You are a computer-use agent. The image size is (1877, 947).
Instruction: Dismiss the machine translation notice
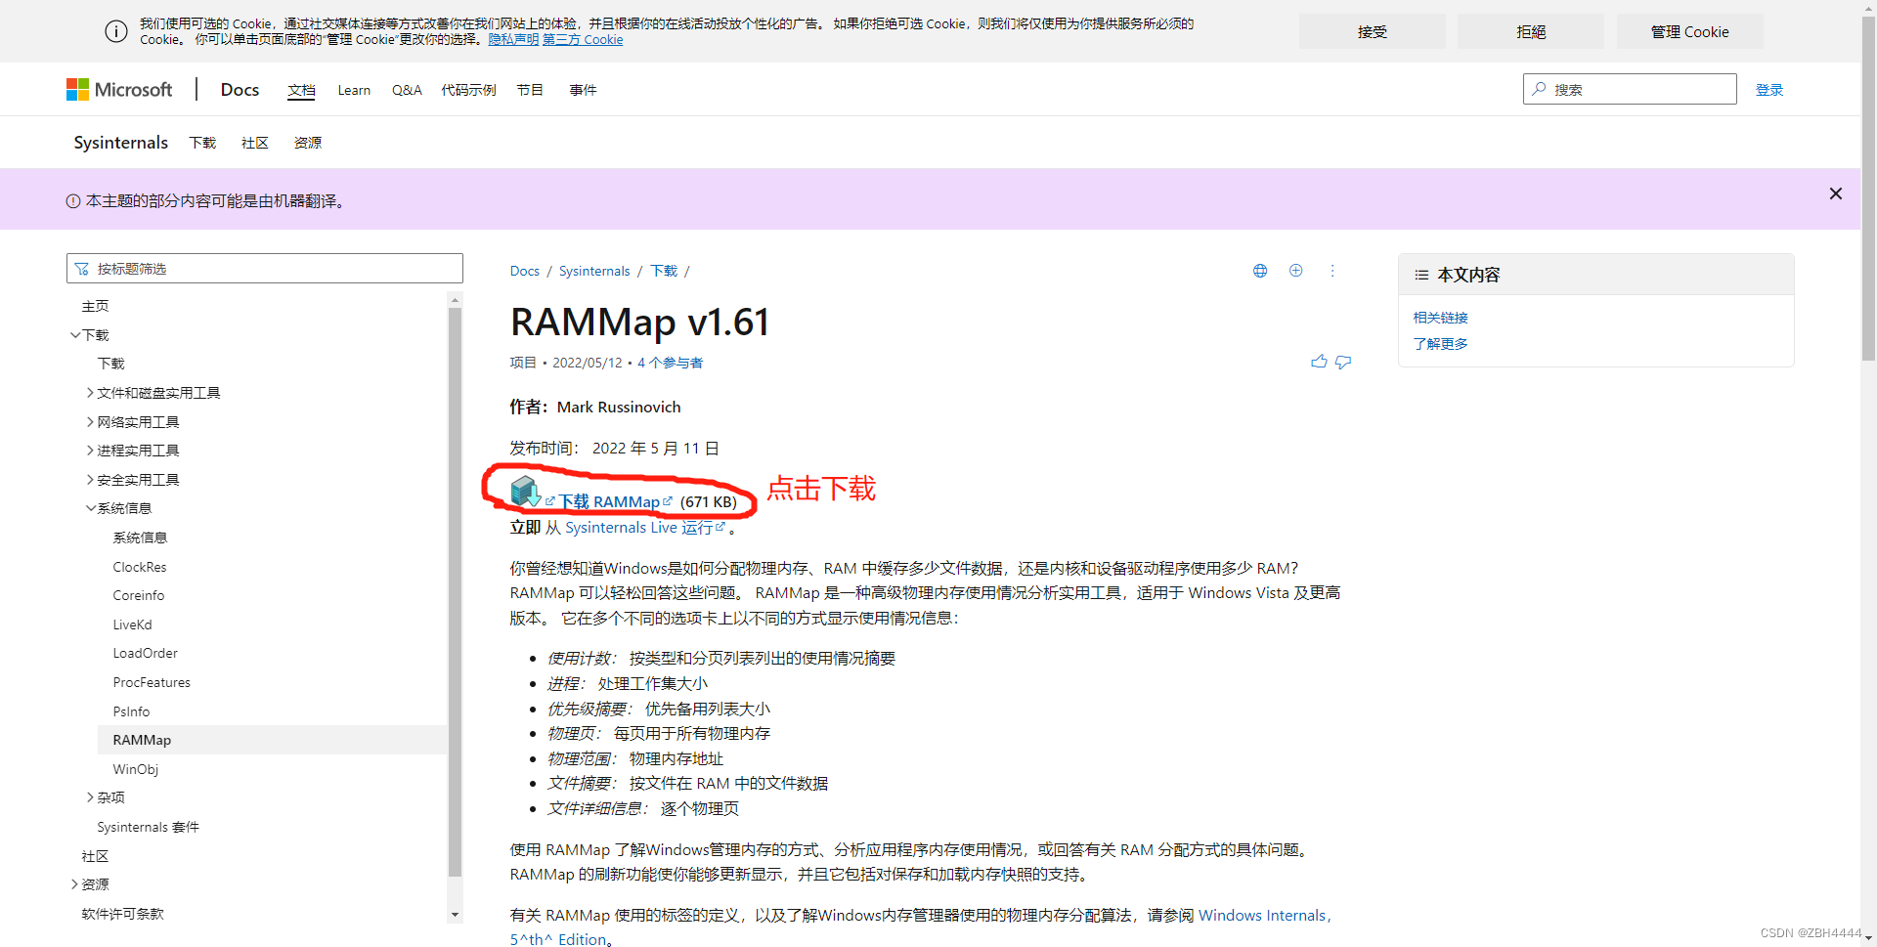coord(1835,194)
